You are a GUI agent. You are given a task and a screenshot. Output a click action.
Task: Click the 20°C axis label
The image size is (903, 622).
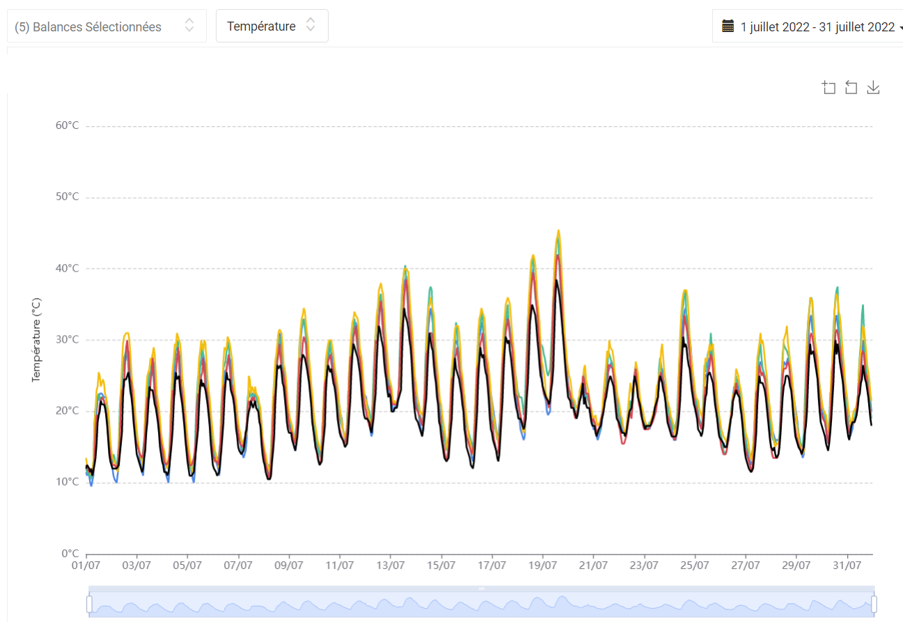68,411
